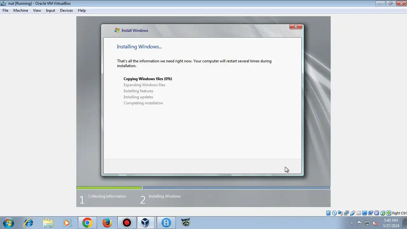
Task: Click the recording indicator with two overlapping screens
Action: pos(371,213)
